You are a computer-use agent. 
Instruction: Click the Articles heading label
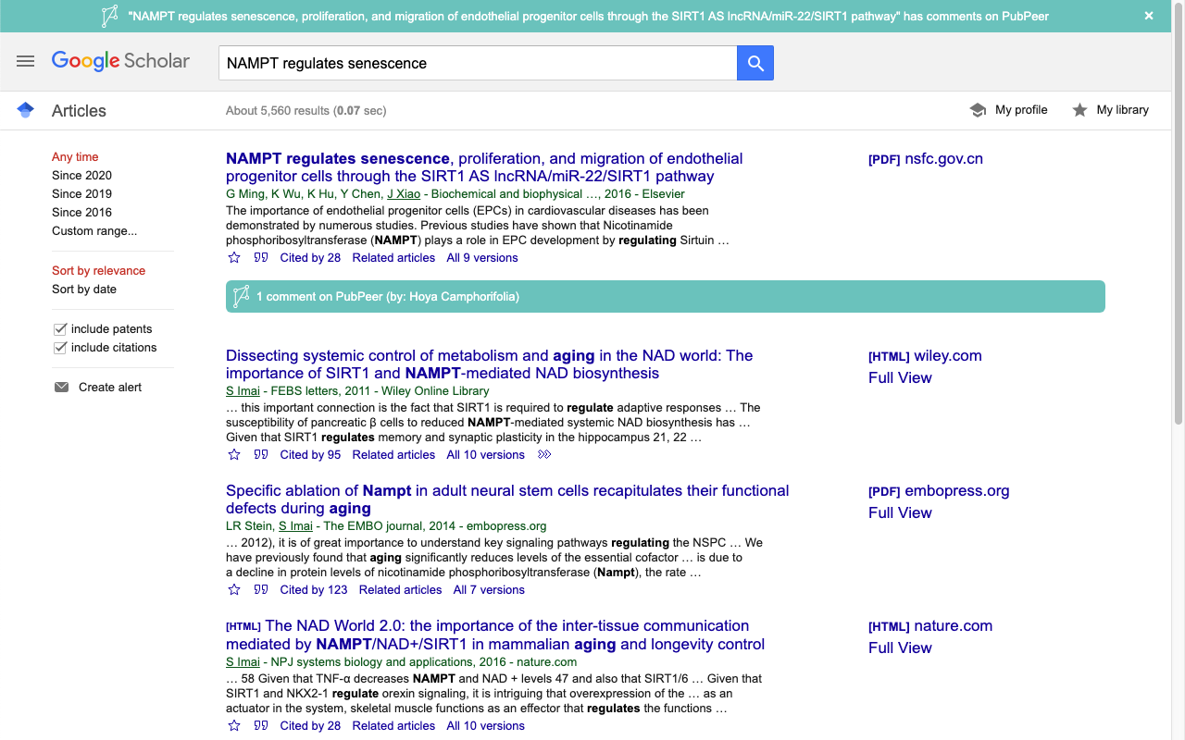79,111
